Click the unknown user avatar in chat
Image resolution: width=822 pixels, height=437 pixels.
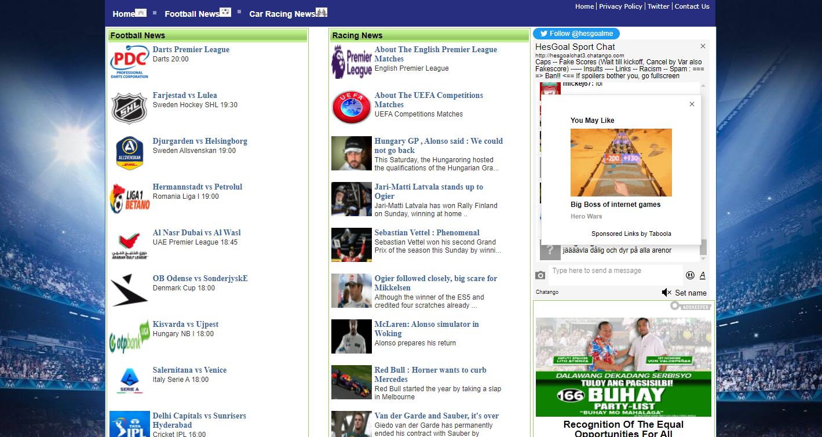click(550, 250)
